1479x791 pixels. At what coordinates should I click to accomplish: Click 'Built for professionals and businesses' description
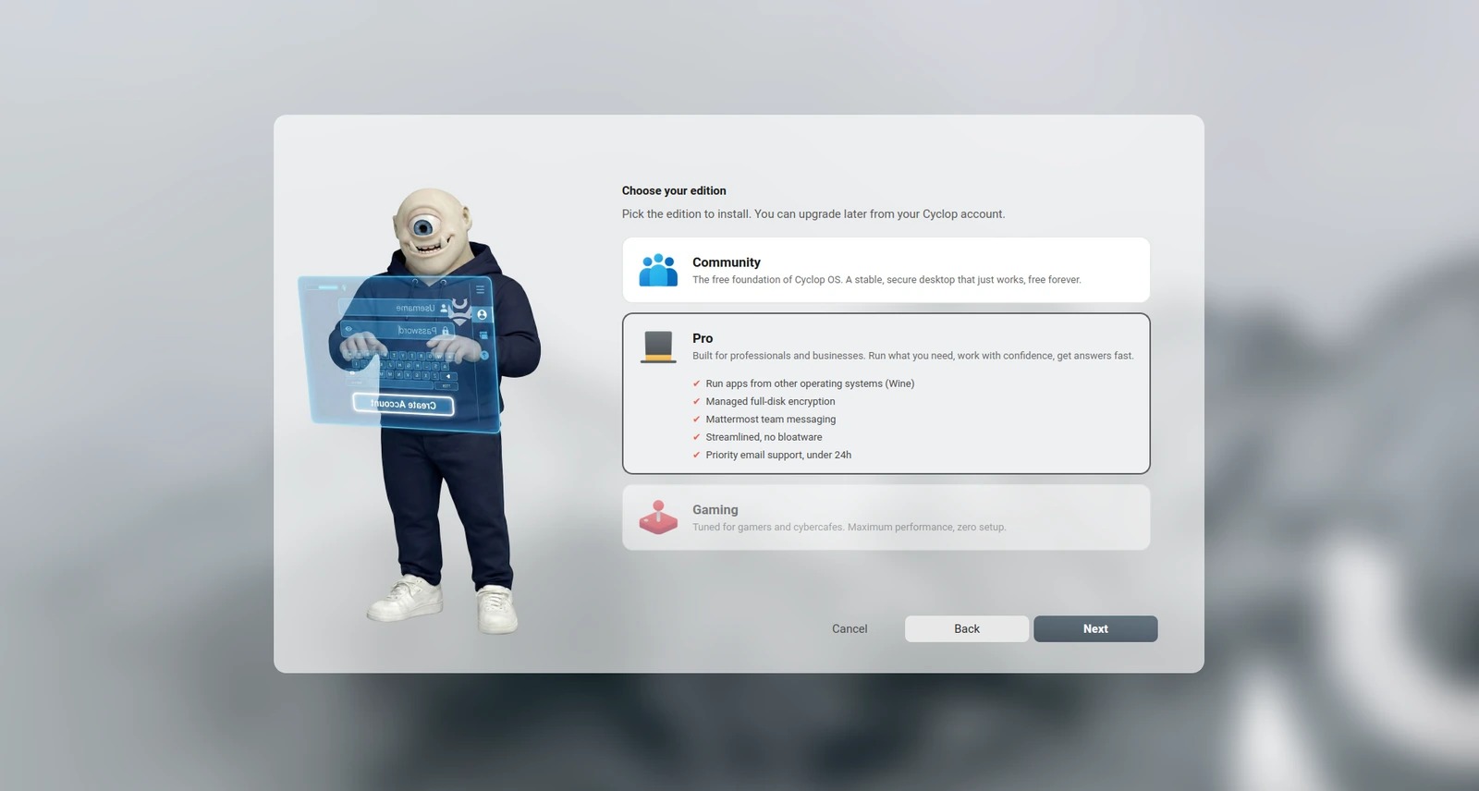(x=913, y=355)
